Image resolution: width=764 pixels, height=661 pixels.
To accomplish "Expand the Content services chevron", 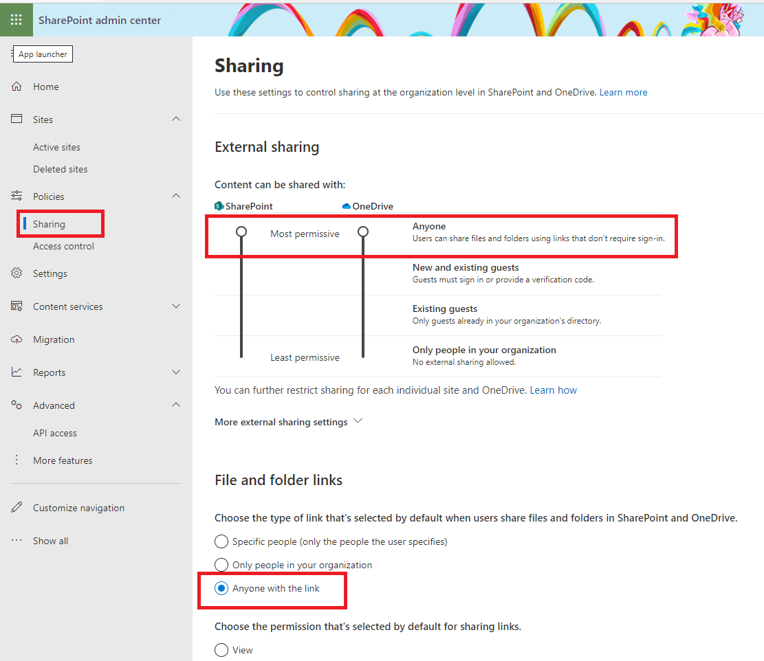I will click(x=176, y=306).
